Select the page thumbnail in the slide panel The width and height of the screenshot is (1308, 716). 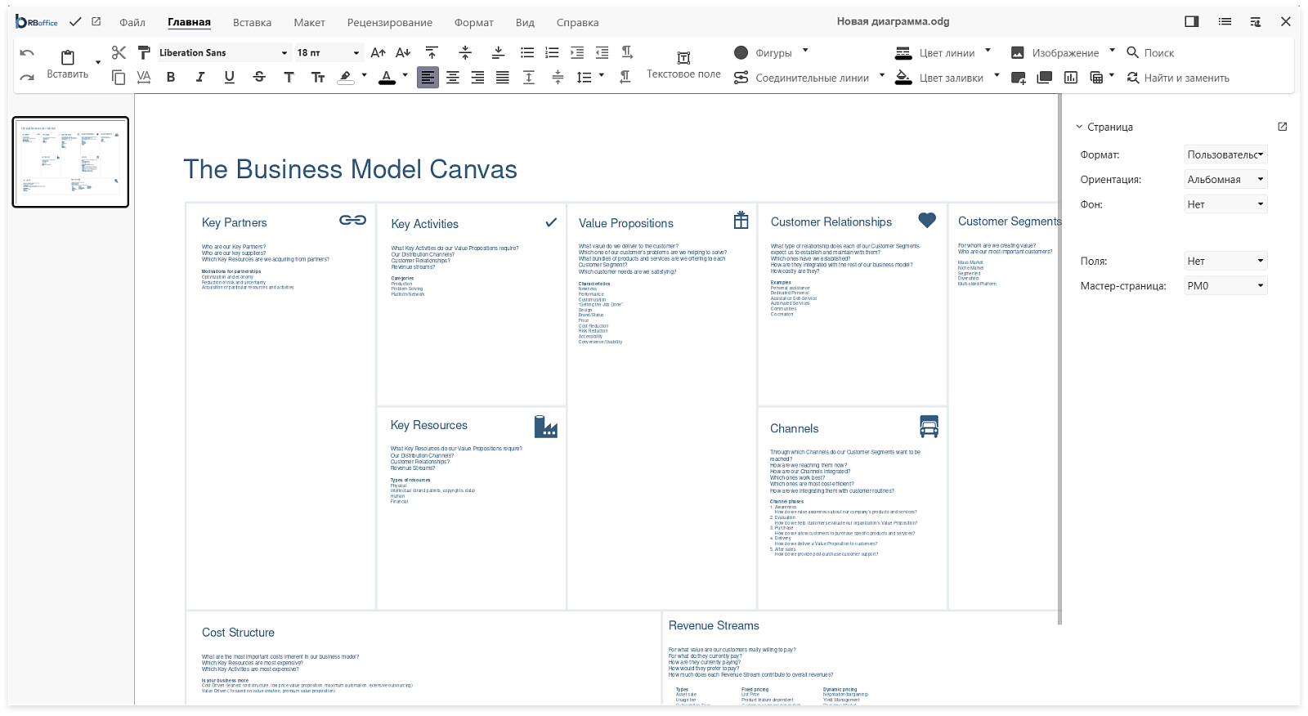(x=70, y=162)
